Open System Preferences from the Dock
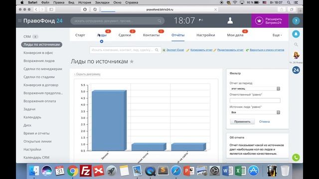319x179 pixels. 215,171
